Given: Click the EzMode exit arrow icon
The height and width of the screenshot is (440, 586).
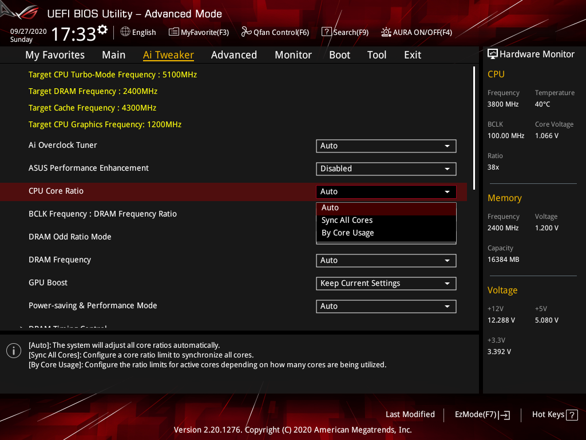Looking at the screenshot, I should [x=504, y=415].
